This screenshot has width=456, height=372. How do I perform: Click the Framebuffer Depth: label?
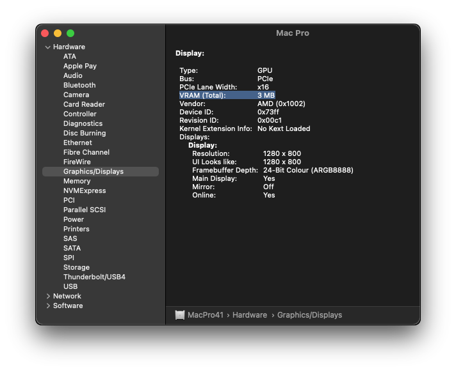coord(225,170)
